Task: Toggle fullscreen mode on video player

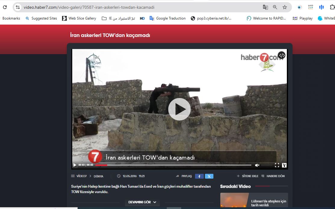Action: tap(277, 165)
